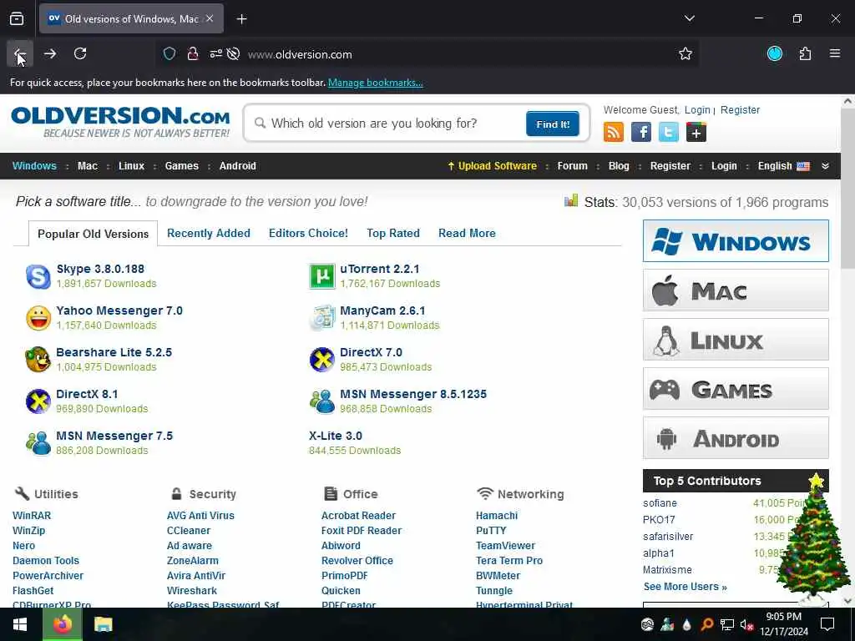This screenshot has height=641, width=855.
Task: Open the WinRAR utilities link
Action: coord(32,515)
